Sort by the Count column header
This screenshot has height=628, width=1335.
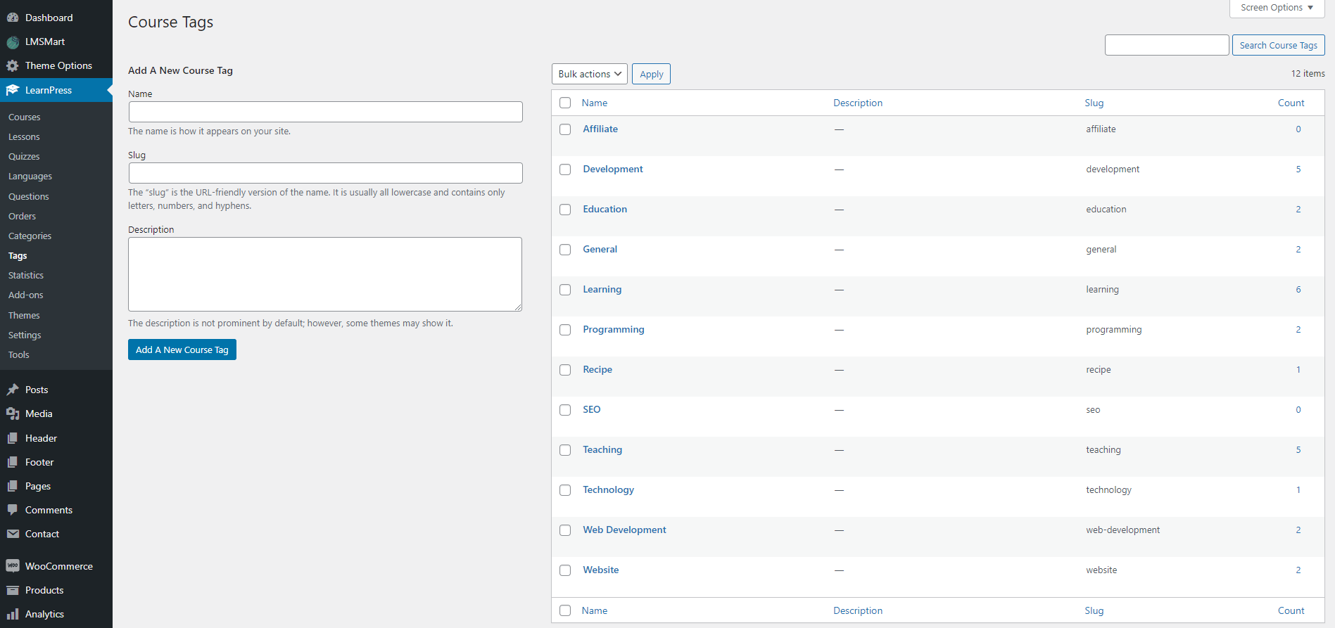coord(1291,103)
